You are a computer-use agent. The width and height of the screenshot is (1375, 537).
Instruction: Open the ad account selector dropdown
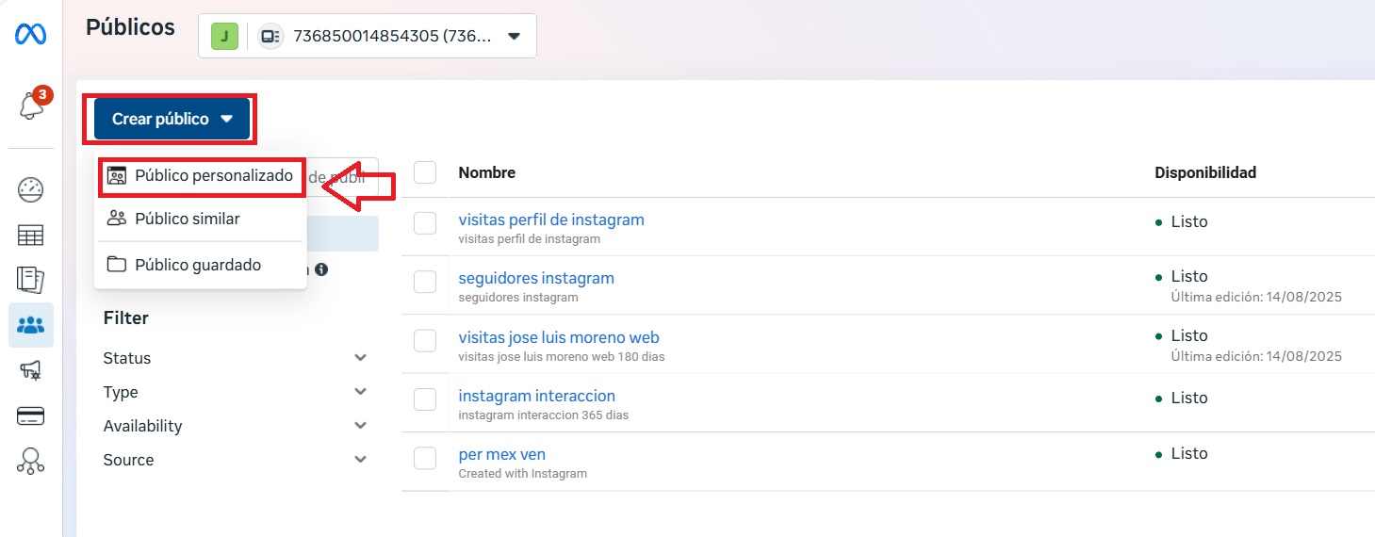pyautogui.click(x=367, y=37)
